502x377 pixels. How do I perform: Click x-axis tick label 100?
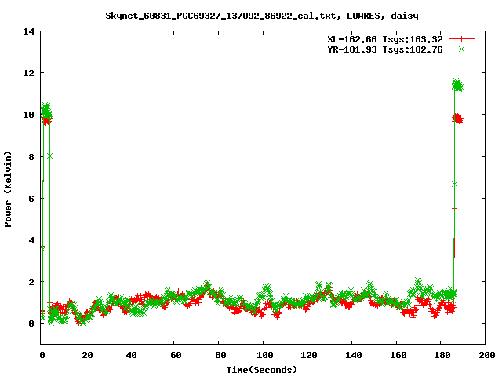265,355
